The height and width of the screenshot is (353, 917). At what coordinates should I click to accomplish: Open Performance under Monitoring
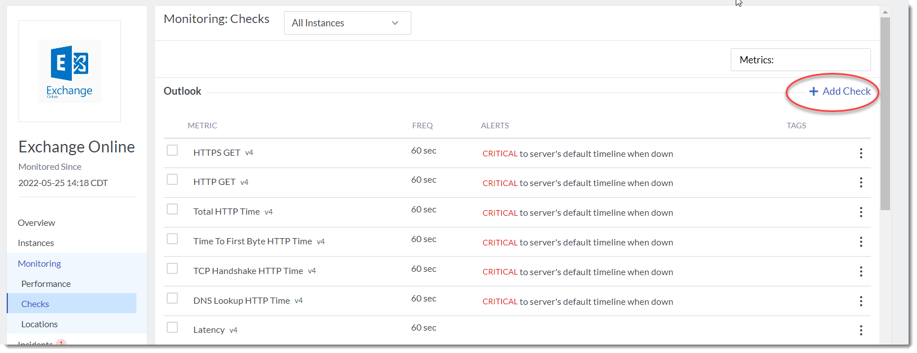46,284
